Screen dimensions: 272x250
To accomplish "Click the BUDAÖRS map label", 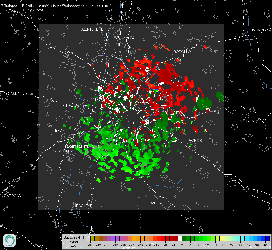I will [70, 105].
